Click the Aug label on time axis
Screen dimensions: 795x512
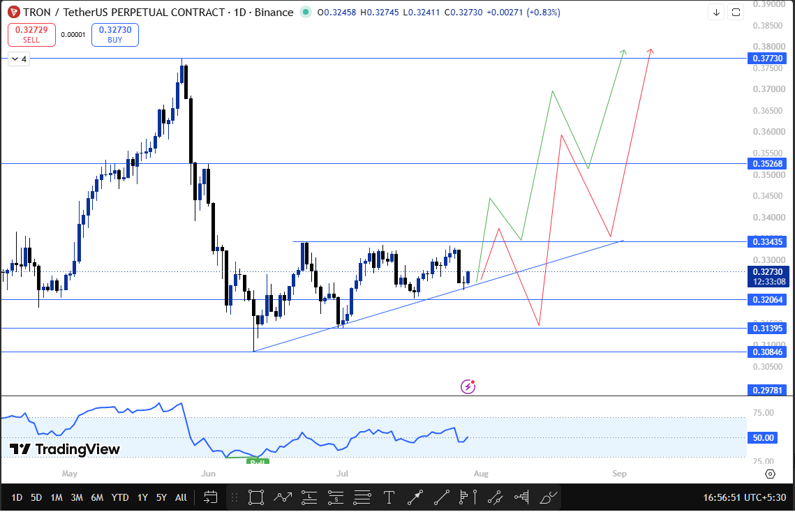[481, 474]
